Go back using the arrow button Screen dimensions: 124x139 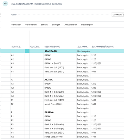tap(5, 4)
